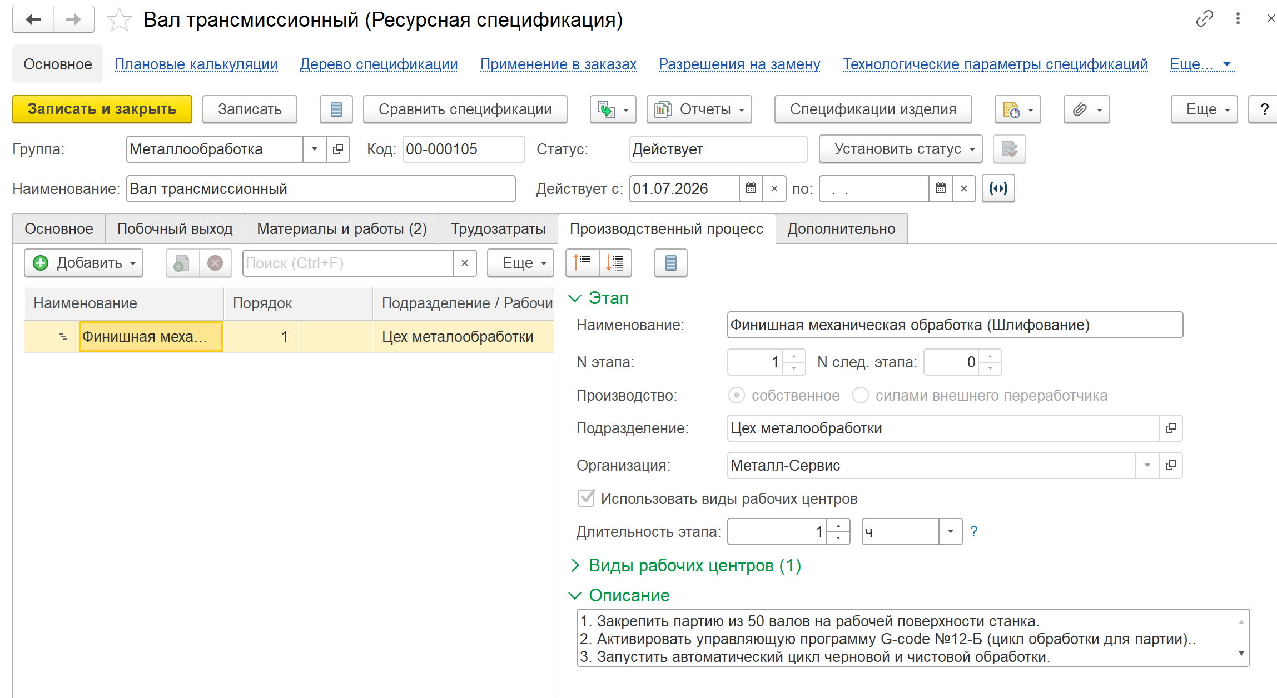Switch to the Материалы и работы (2) tab

pos(342,228)
